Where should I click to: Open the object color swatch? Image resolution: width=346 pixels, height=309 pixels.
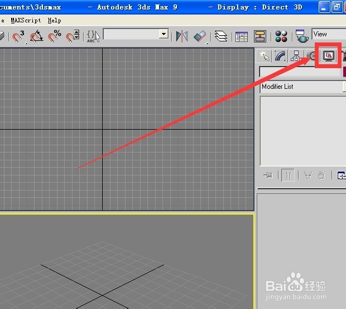[x=344, y=72]
